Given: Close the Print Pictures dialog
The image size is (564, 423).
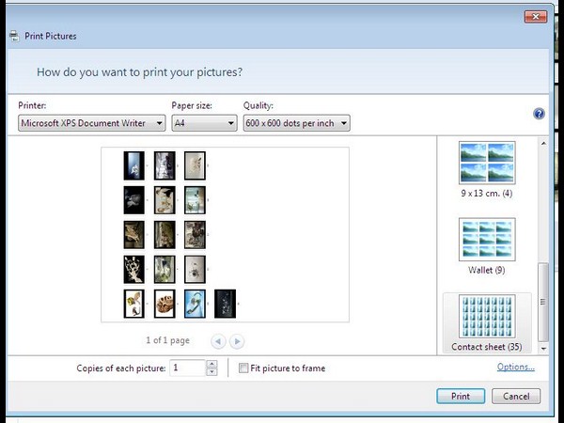Looking at the screenshot, I should point(533,16).
